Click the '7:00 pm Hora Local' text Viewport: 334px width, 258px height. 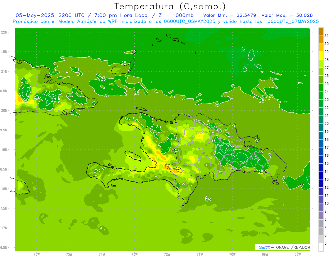click(x=122, y=15)
